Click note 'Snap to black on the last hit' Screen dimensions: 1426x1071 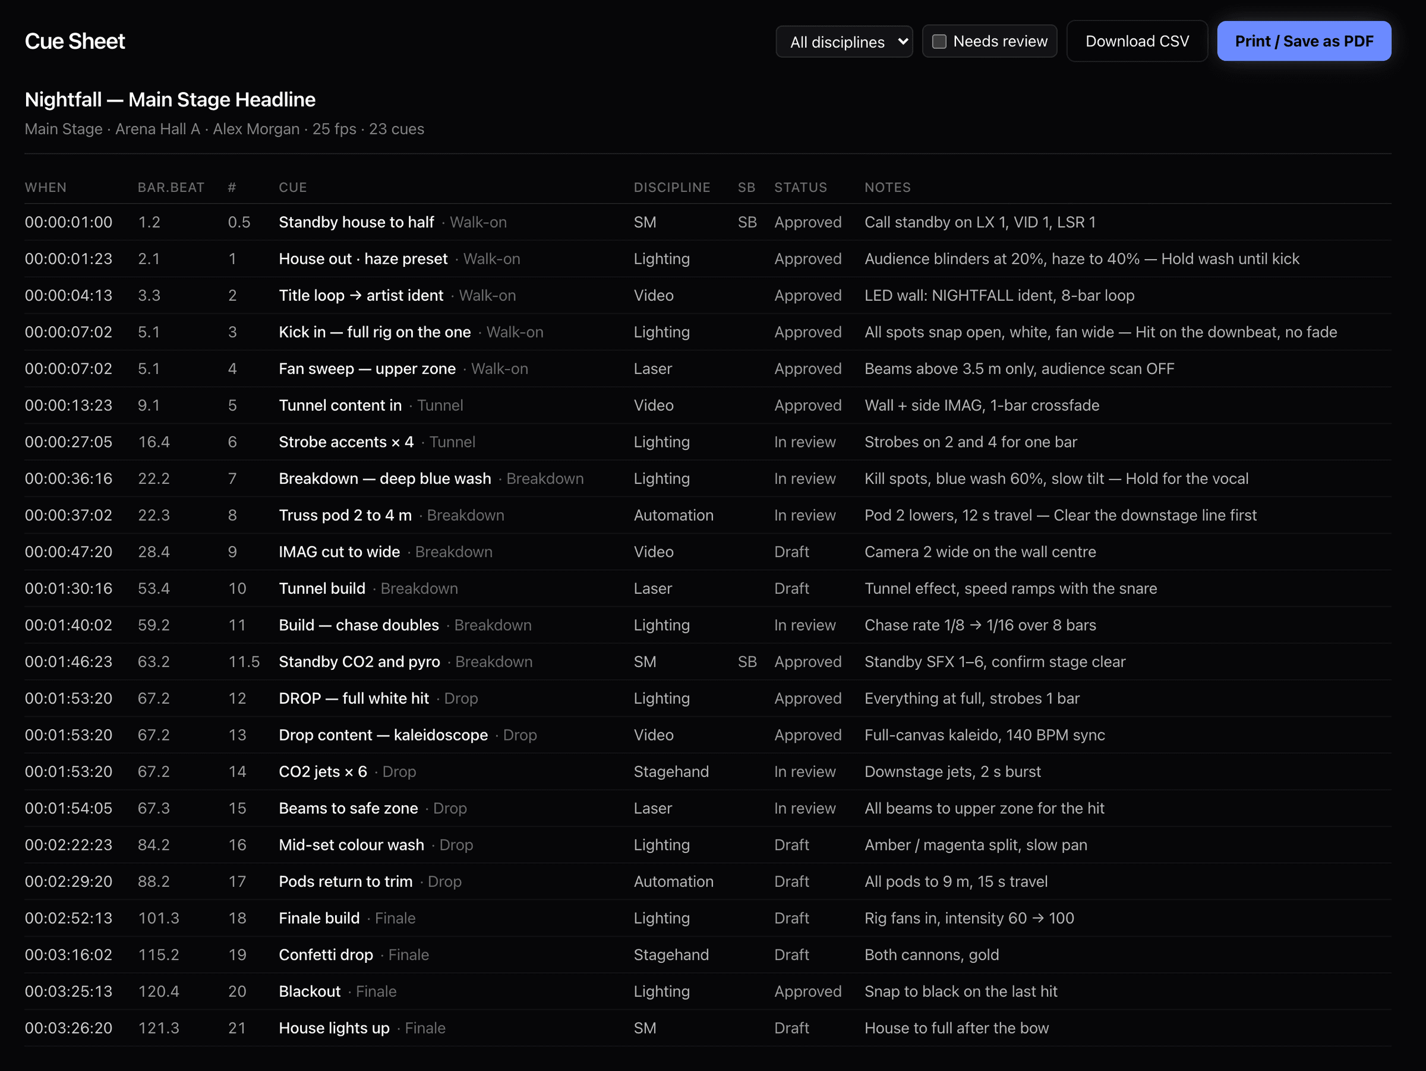click(961, 992)
